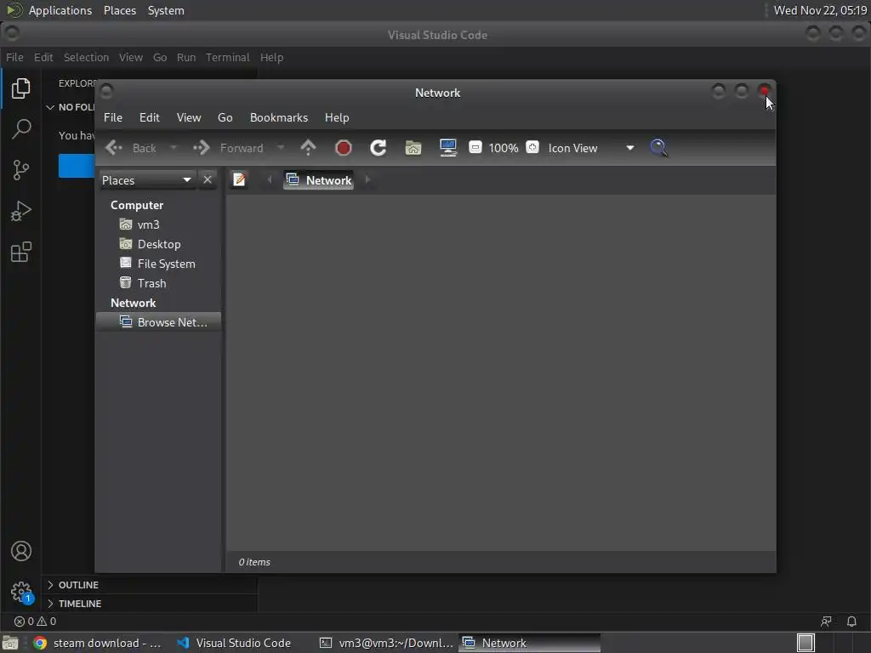Click the Network path bar button
The width and height of the screenshot is (871, 653).
point(319,180)
